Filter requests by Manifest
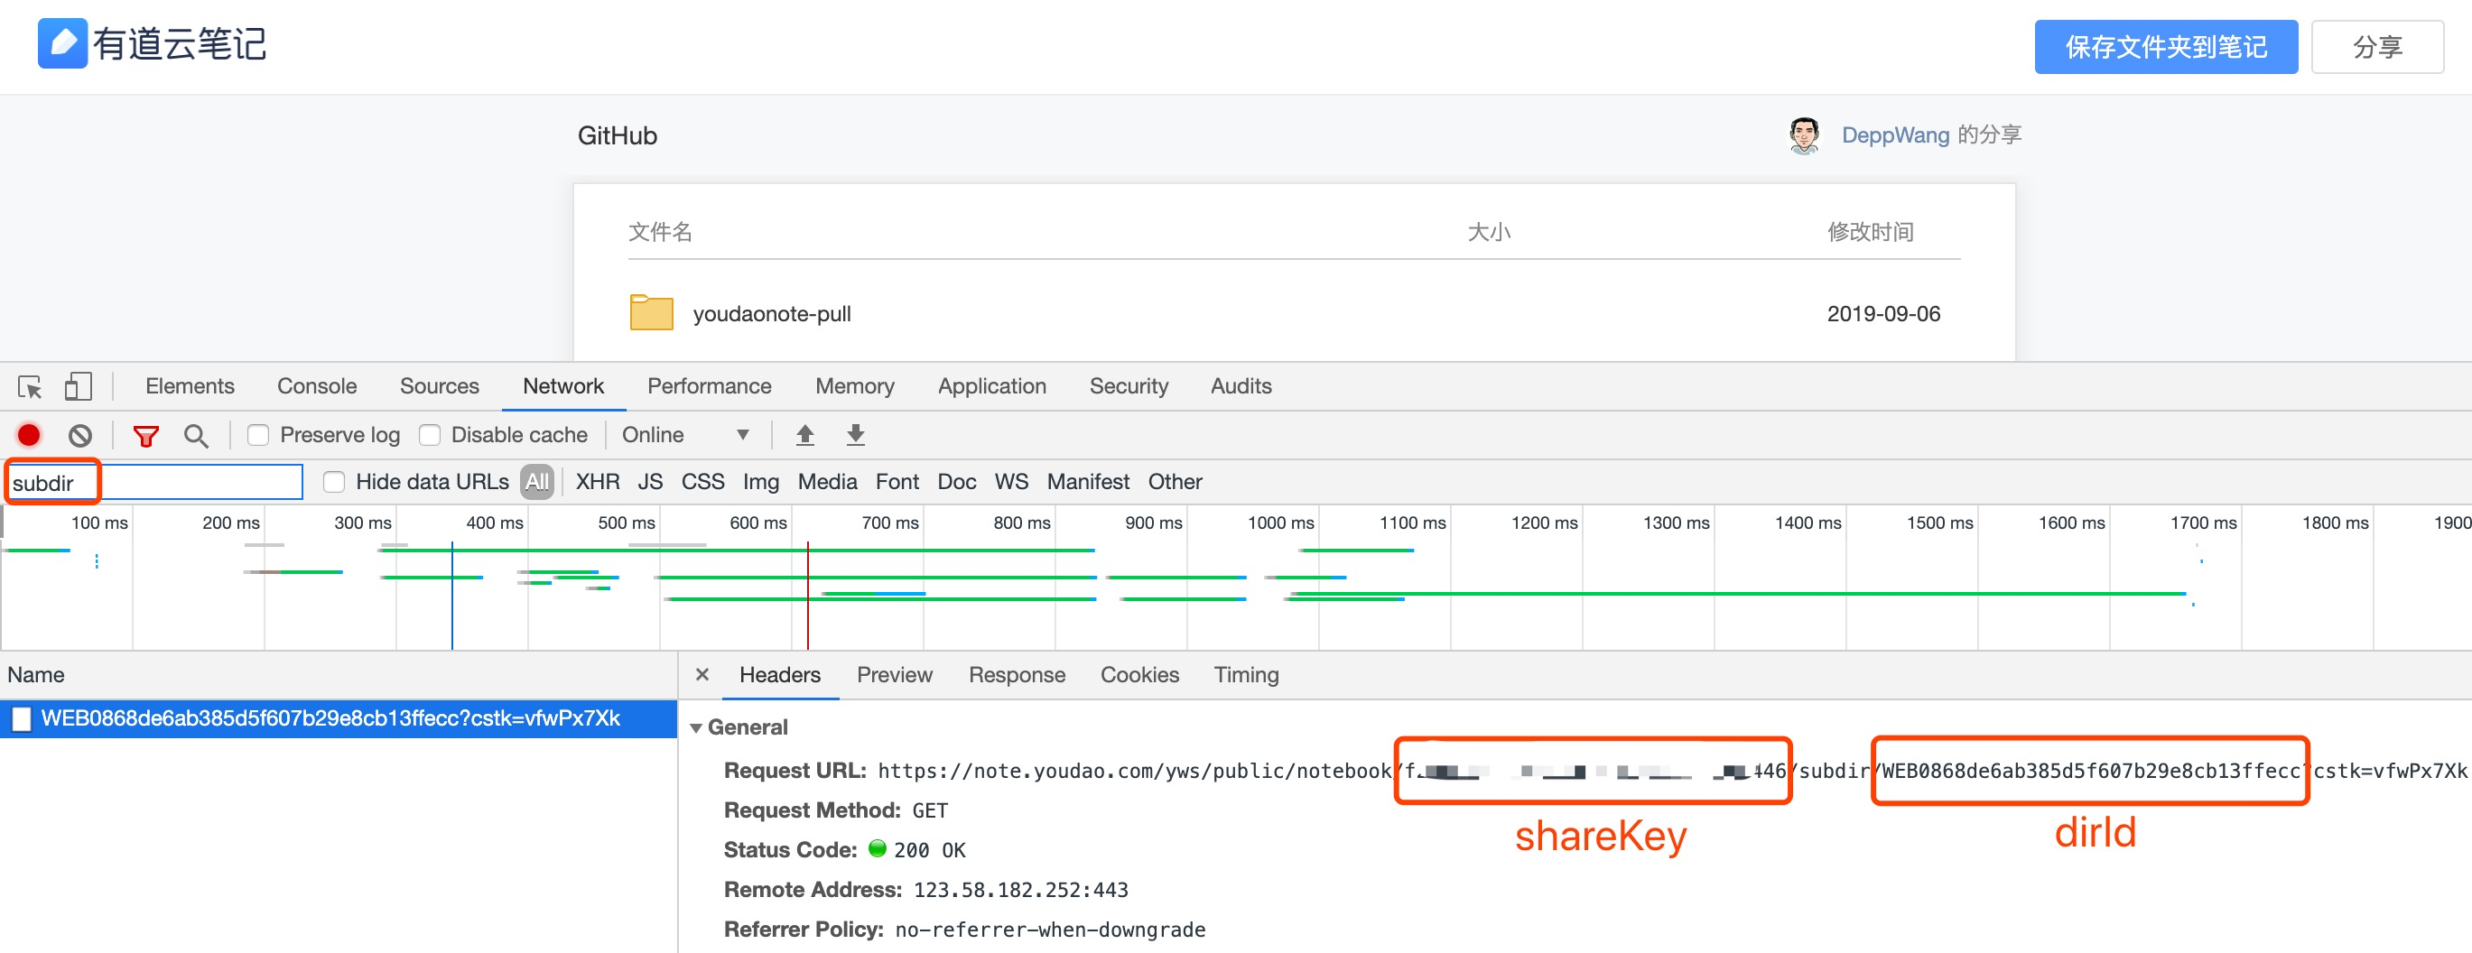This screenshot has width=2472, height=953. 1088,482
